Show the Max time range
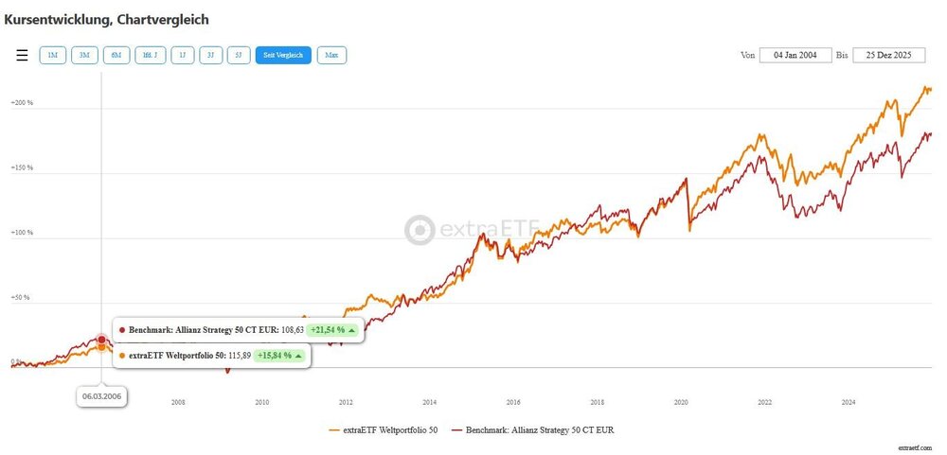 coord(331,56)
